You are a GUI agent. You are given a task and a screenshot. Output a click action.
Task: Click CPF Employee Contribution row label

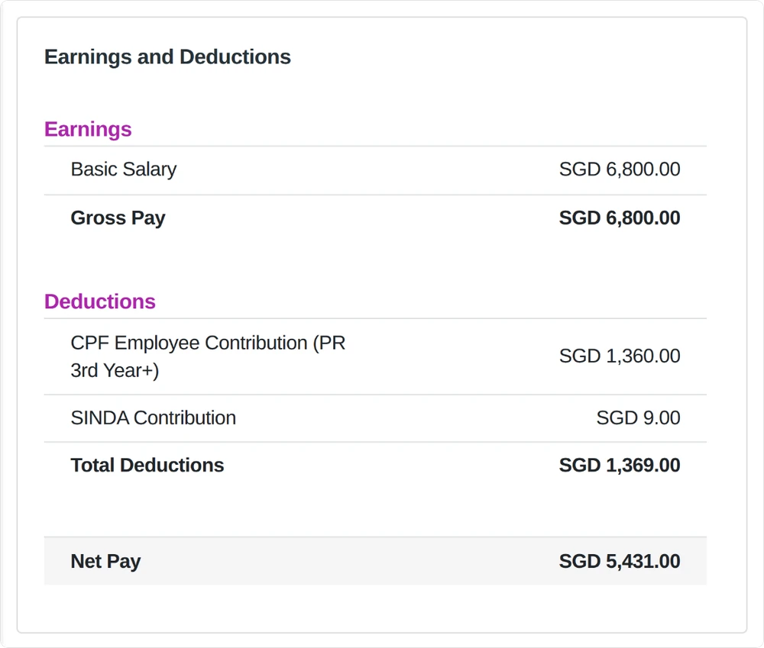click(208, 356)
